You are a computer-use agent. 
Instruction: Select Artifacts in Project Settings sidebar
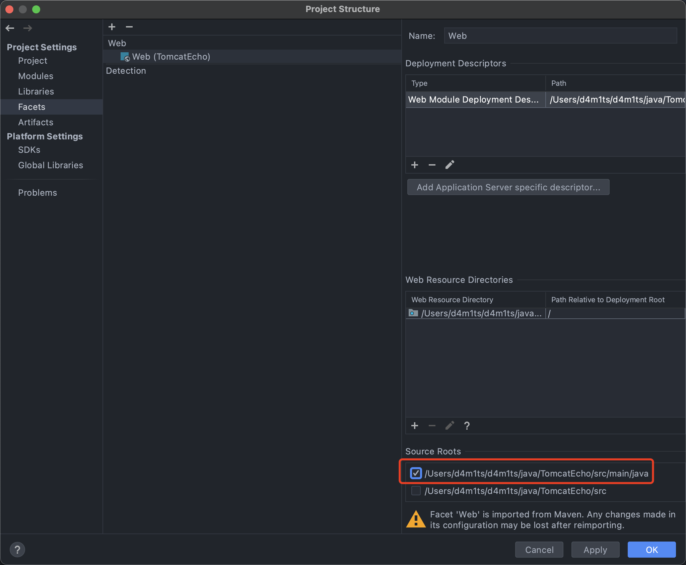pos(35,122)
